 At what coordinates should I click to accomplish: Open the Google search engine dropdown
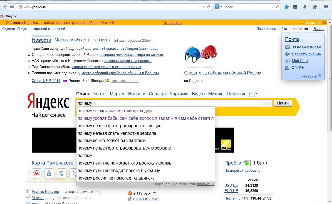click(219, 7)
